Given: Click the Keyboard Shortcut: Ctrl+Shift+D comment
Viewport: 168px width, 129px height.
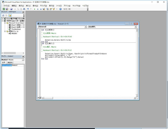Looking at the screenshot, I should [x=57, y=37].
